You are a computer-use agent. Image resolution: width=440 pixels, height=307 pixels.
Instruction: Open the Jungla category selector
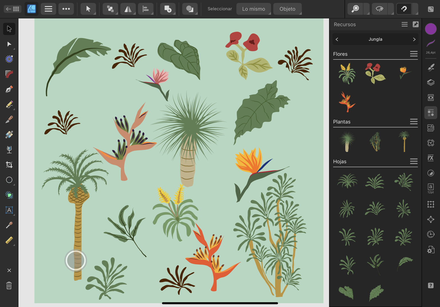pos(375,39)
